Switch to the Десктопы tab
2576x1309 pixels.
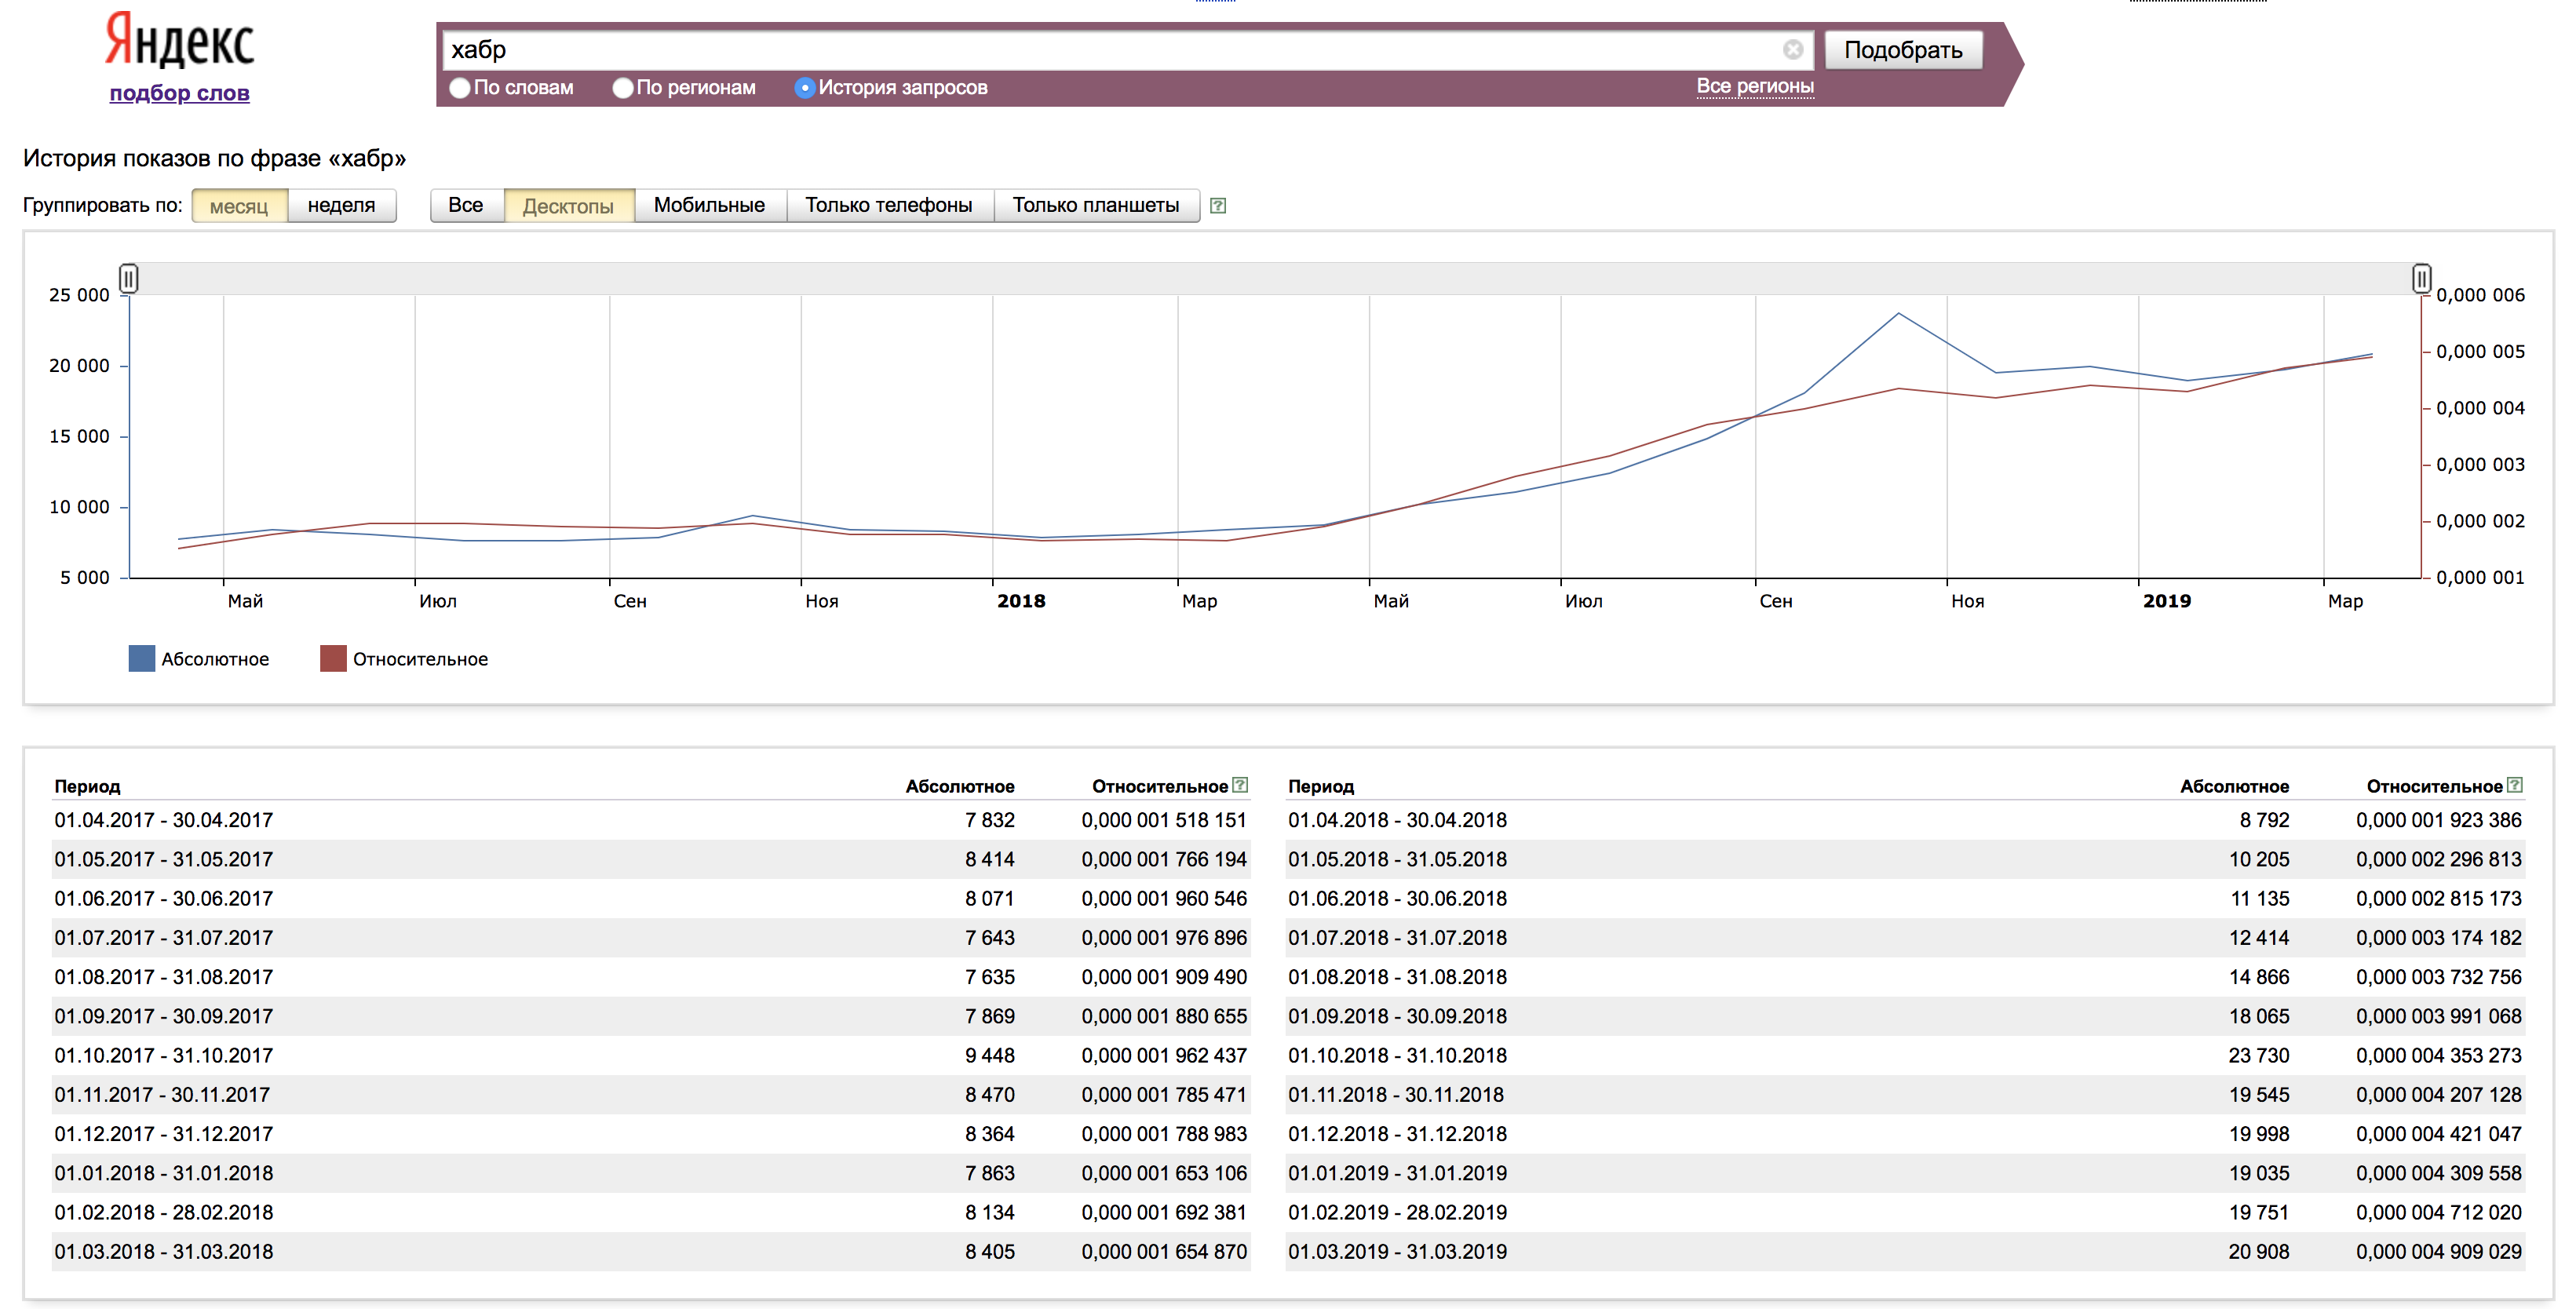pos(568,206)
